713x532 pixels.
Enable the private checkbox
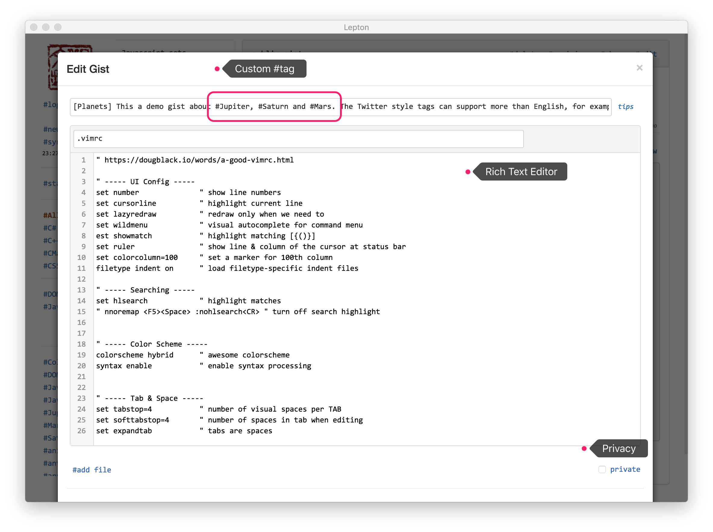click(602, 469)
